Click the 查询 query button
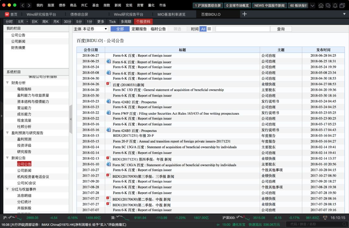 [x=280, y=29]
